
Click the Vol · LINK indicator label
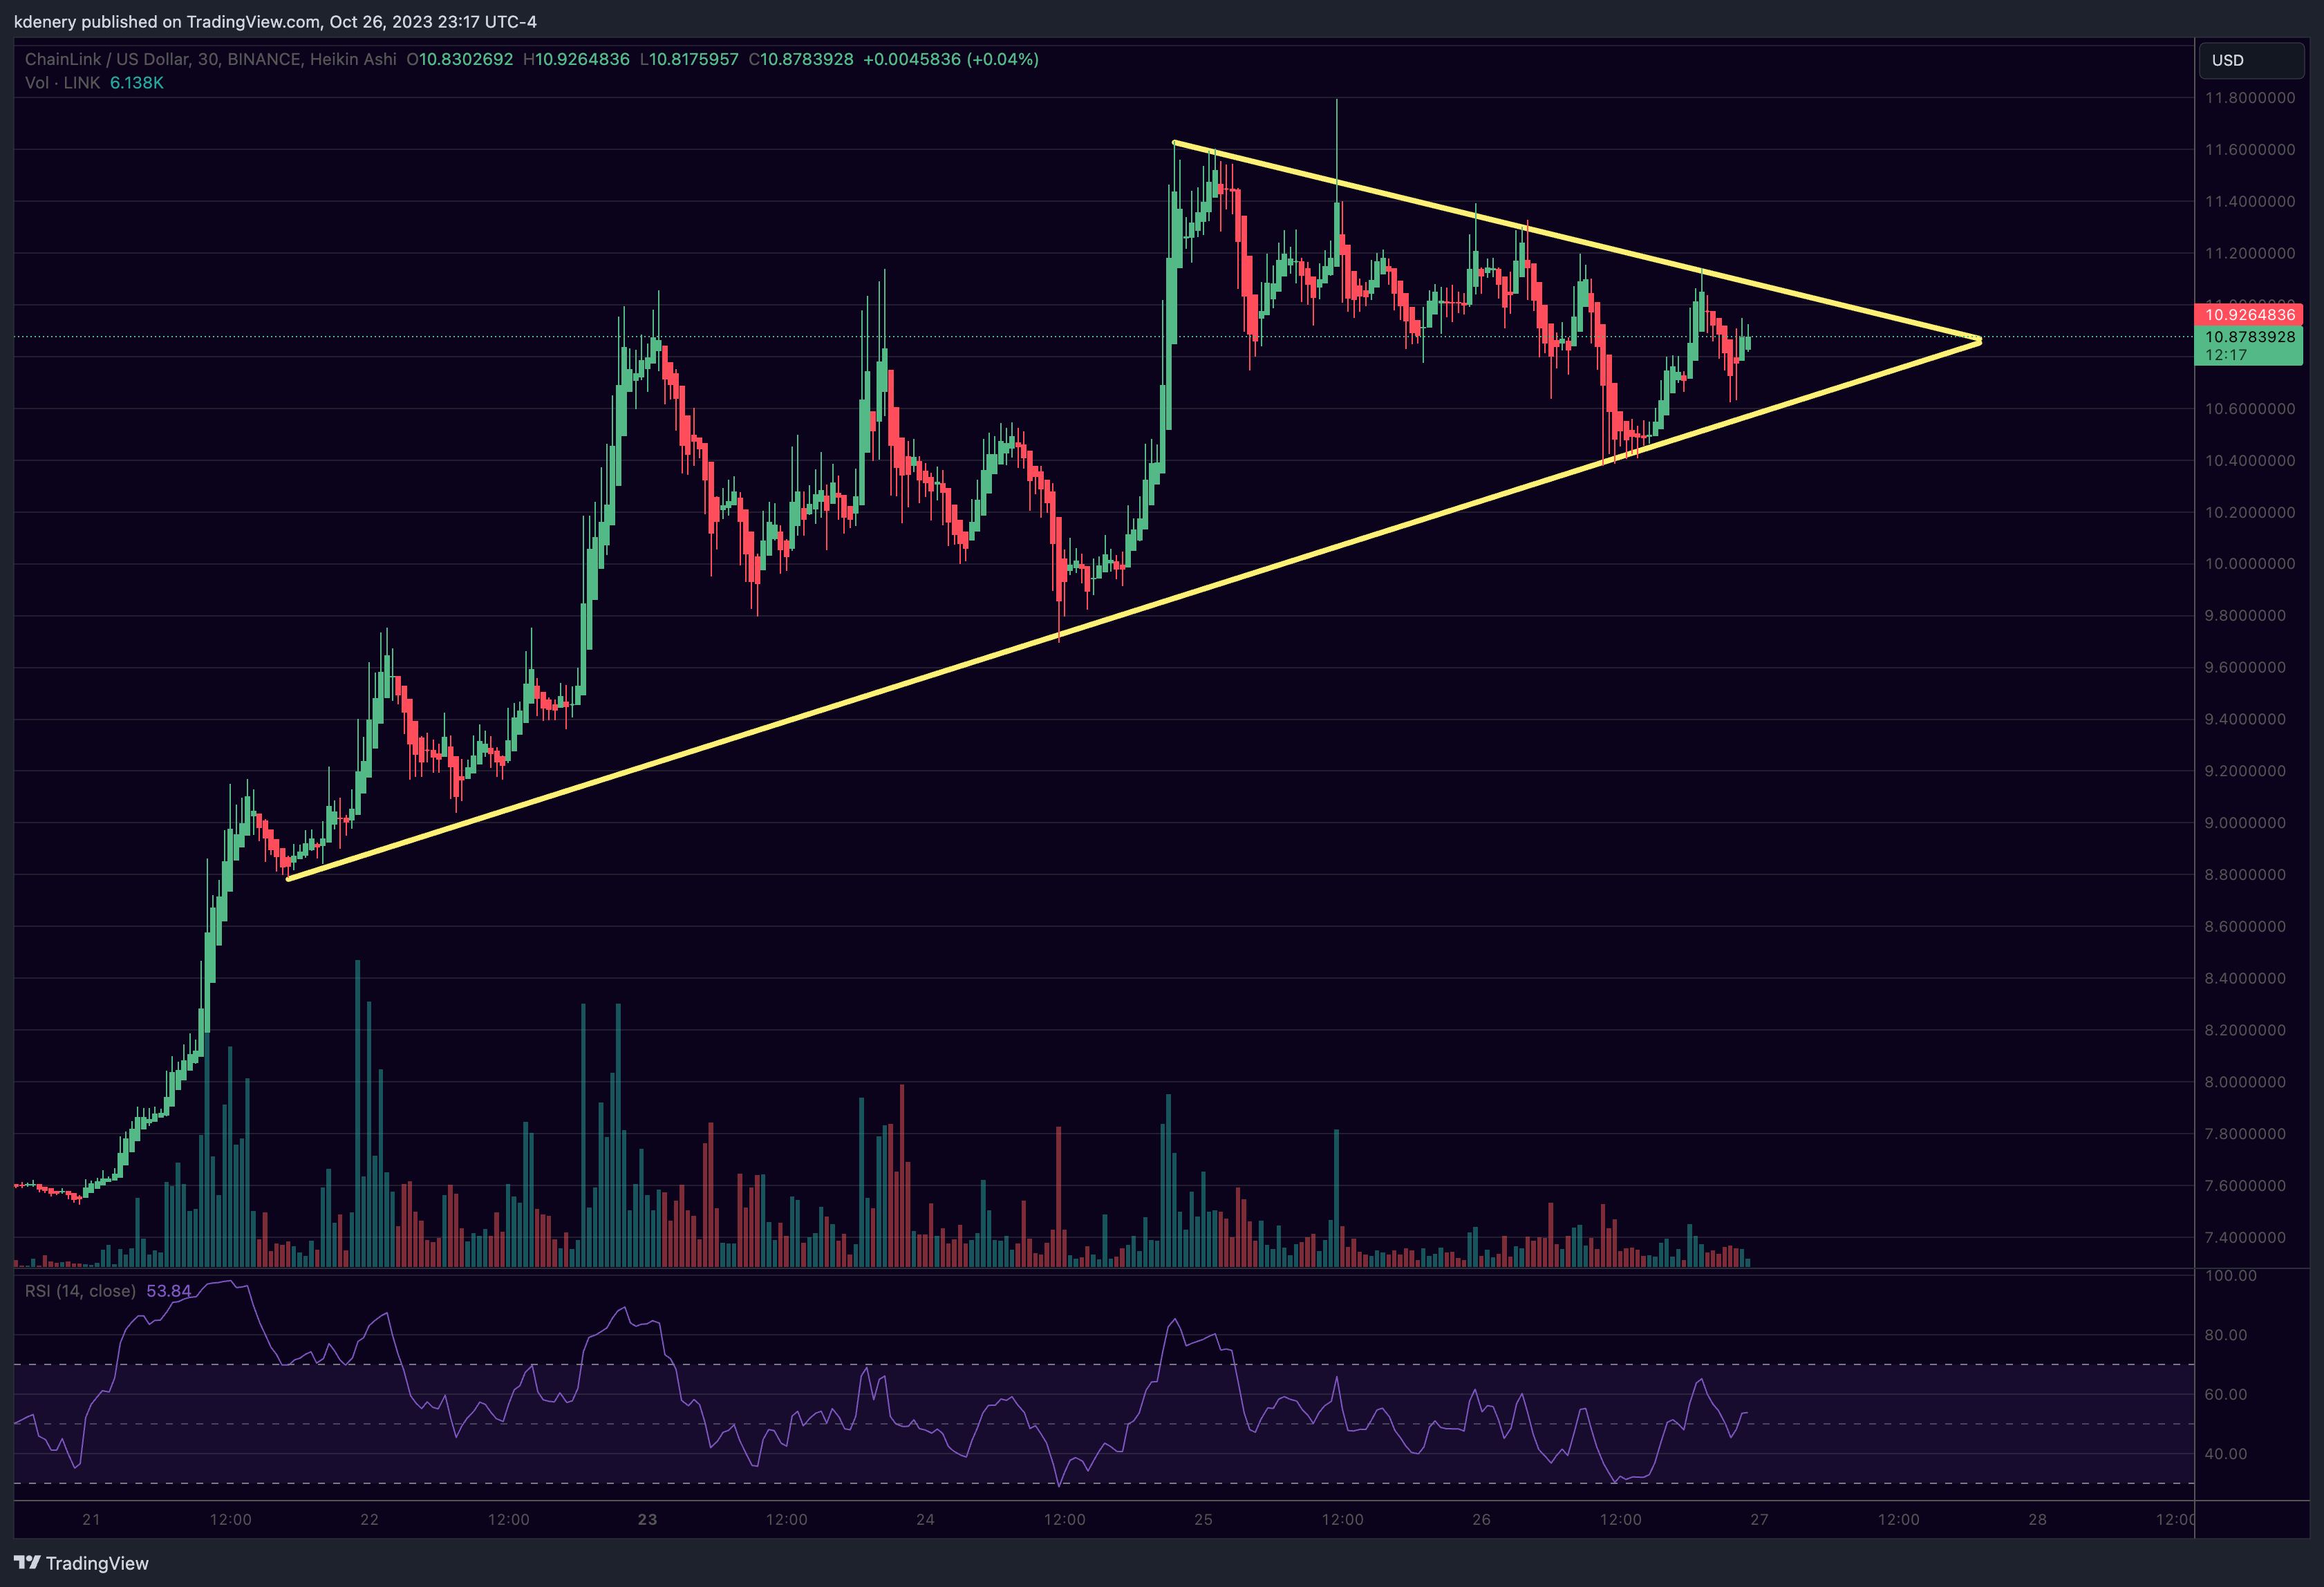coord(62,83)
